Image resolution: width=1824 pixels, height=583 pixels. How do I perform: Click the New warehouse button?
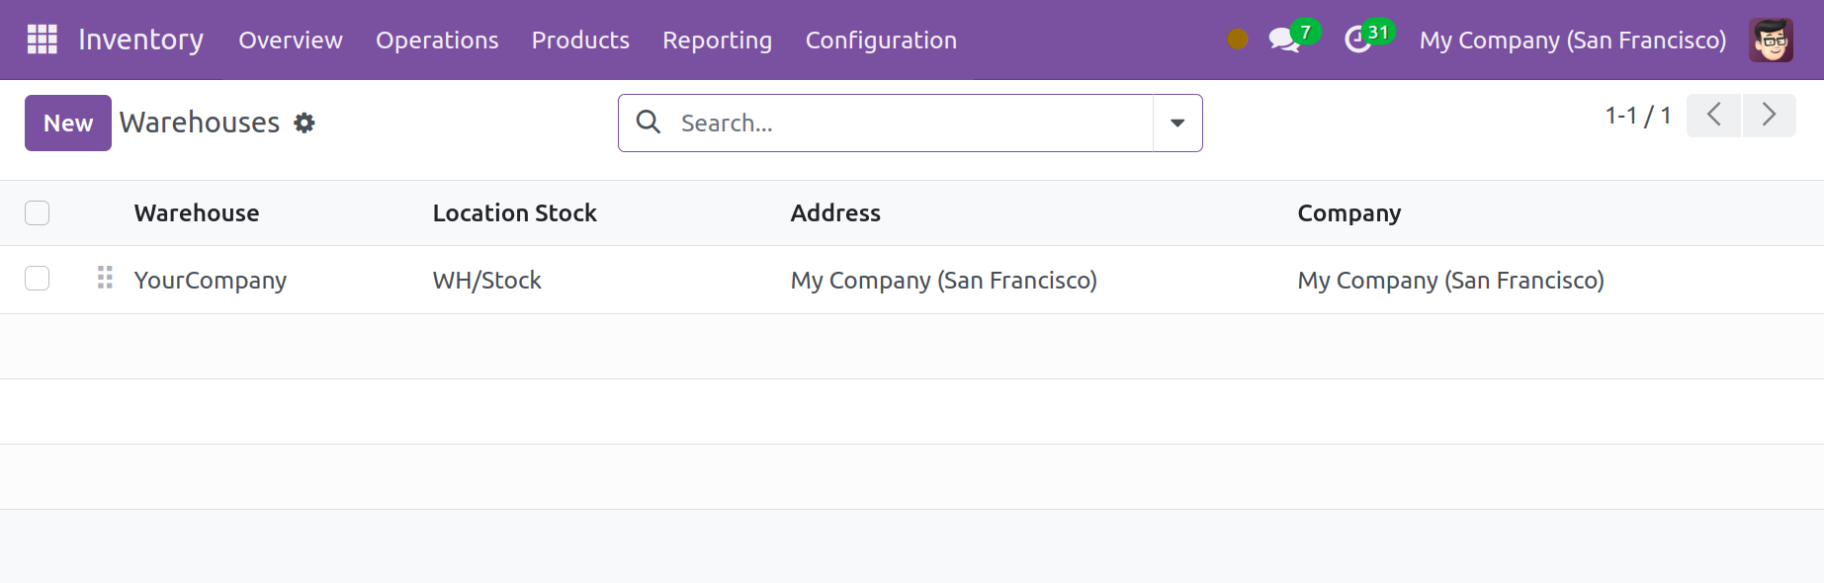[x=67, y=124]
